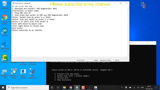Click '4. Show Statistics' in console window

(x=63, y=80)
